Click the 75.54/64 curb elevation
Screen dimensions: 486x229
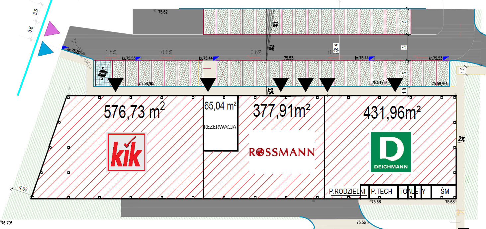pyautogui.click(x=379, y=82)
